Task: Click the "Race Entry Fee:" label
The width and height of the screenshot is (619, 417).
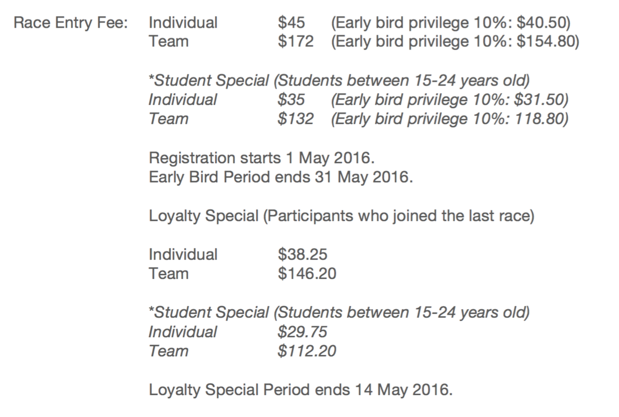Action: pos(70,22)
